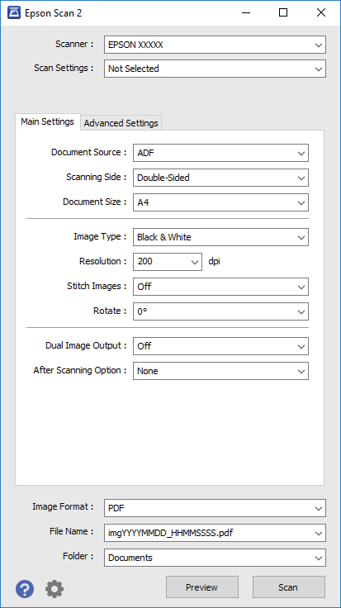Expand the Resolution 200 dpi combo box
Image resolution: width=341 pixels, height=608 pixels.
(x=168, y=262)
